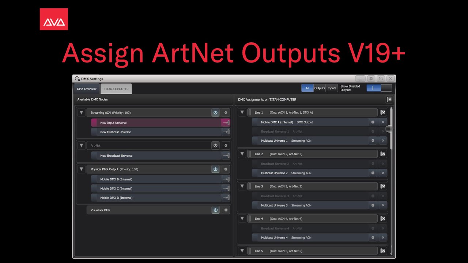Open settings gear for Physical DMX Output
This screenshot has height=263, width=468.
coord(226,169)
